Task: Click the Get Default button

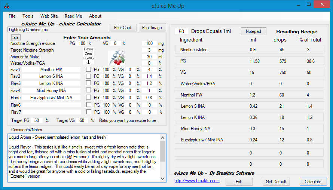Action: point(276,182)
